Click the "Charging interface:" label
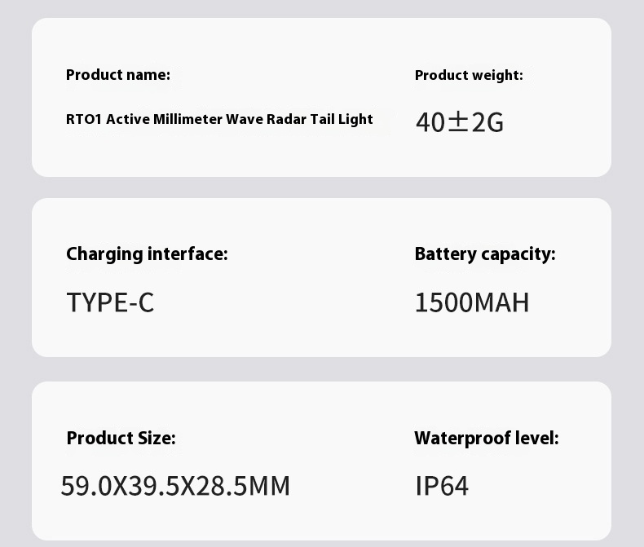This screenshot has width=644, height=547. pos(147,254)
